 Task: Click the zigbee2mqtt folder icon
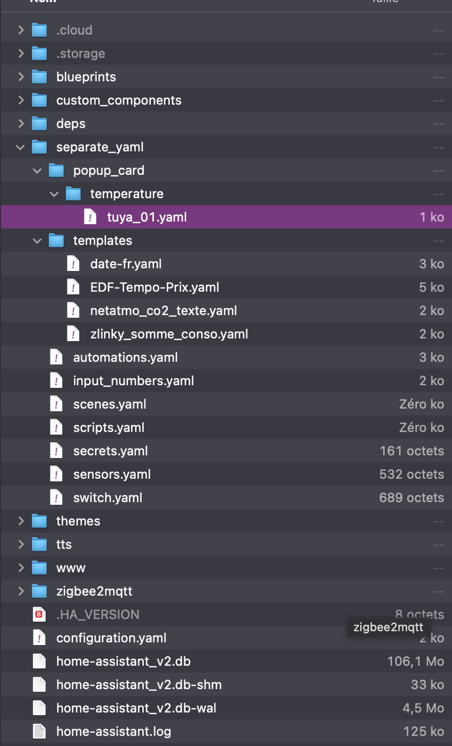pos(39,591)
